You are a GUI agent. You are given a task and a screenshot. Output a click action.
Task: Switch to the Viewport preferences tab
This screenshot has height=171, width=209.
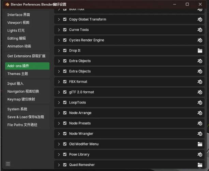click(27, 22)
